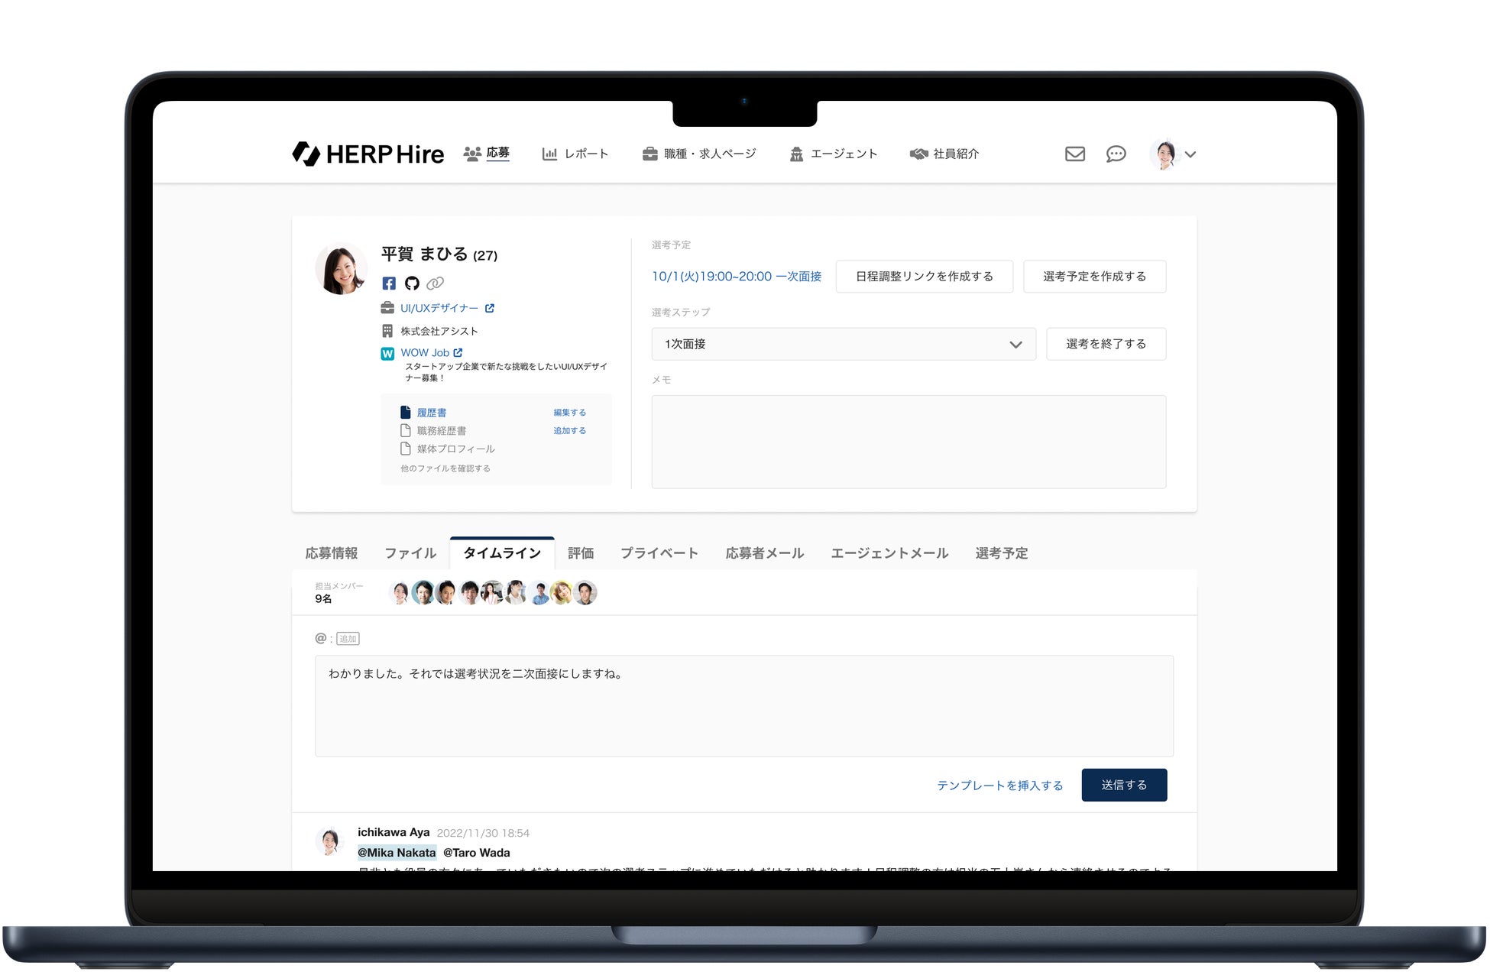Image resolution: width=1490 pixels, height=972 pixels.
Task: Click into the メモ text area
Action: (x=908, y=441)
